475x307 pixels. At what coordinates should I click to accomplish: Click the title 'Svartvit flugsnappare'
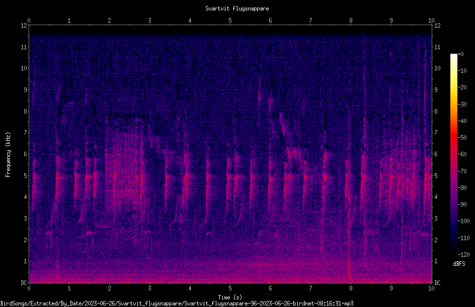[x=237, y=9]
